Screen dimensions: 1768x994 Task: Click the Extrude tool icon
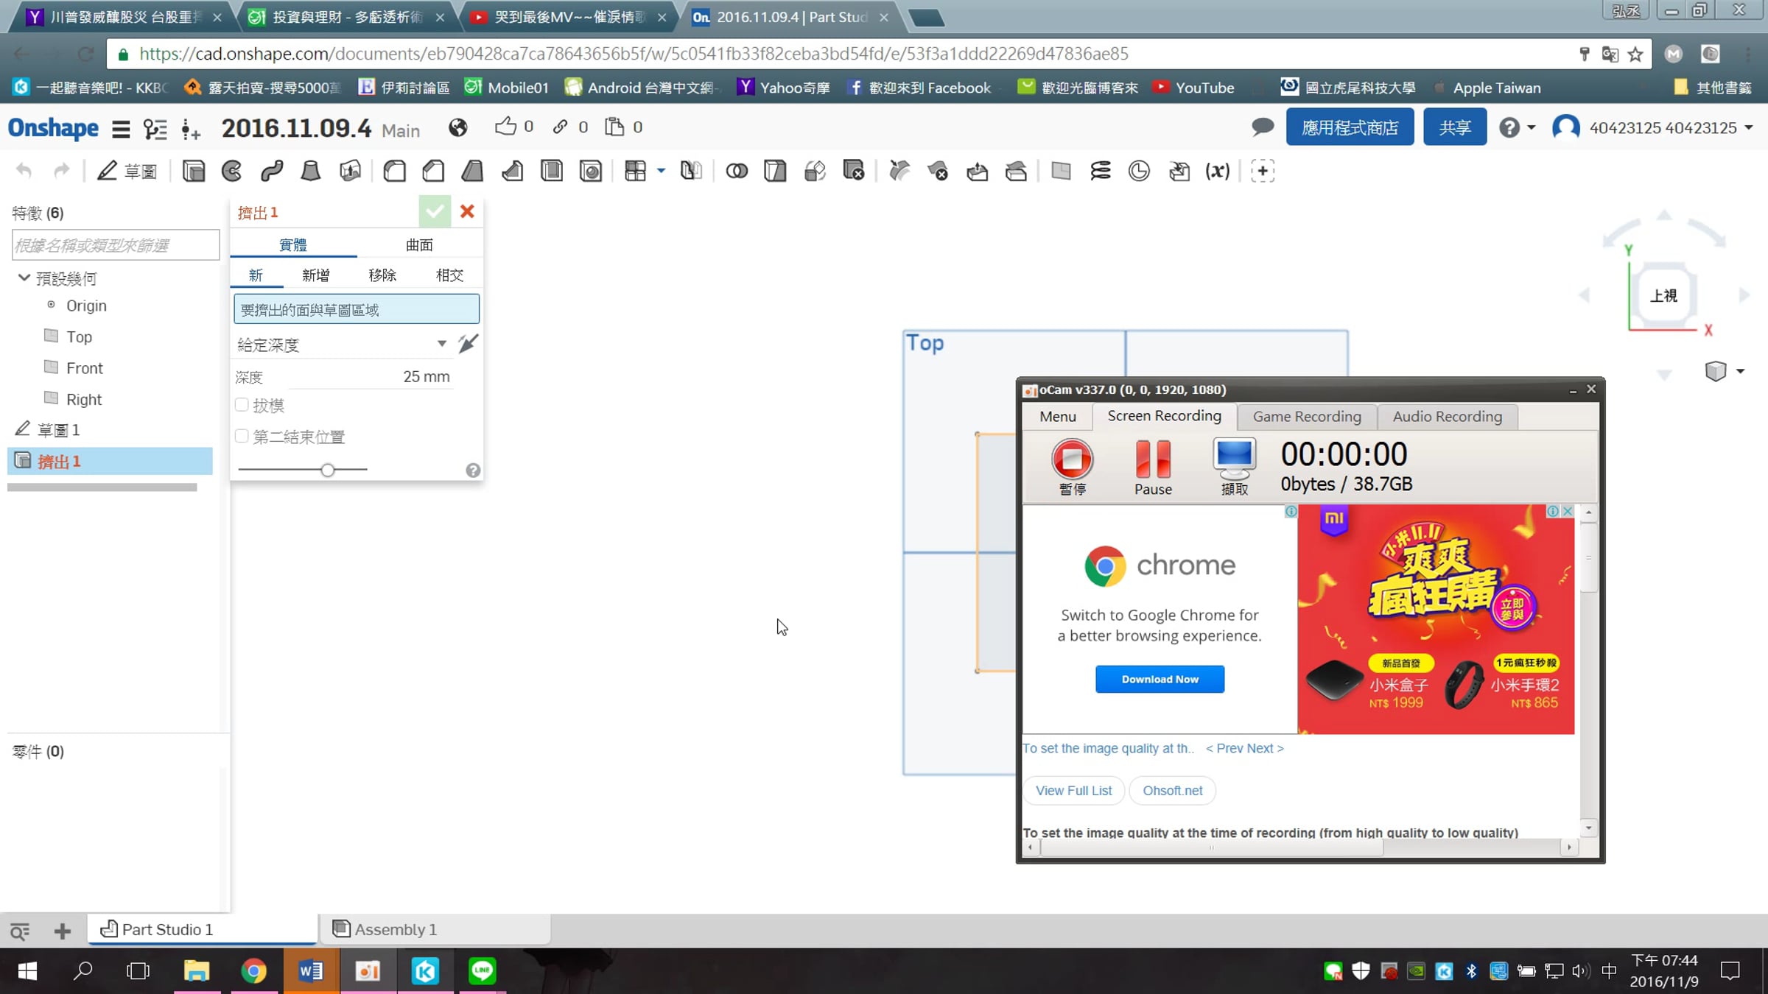pyautogui.click(x=194, y=172)
